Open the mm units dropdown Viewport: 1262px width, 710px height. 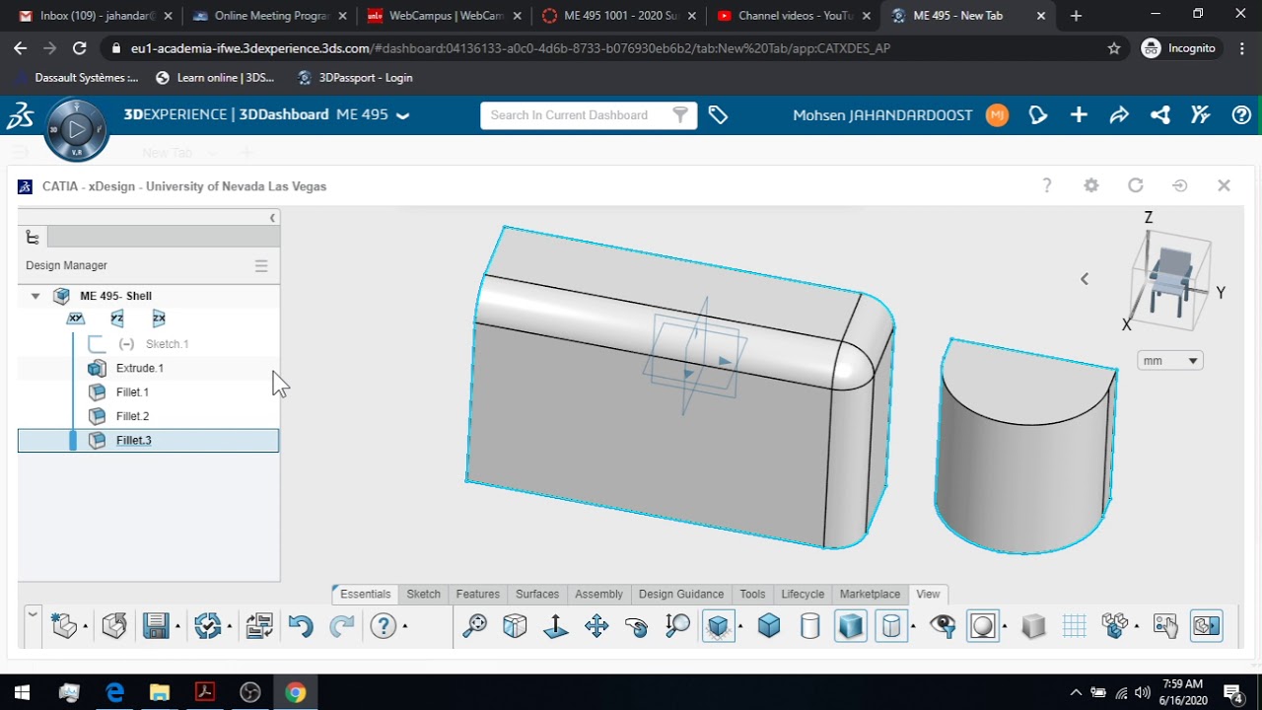[x=1169, y=361]
